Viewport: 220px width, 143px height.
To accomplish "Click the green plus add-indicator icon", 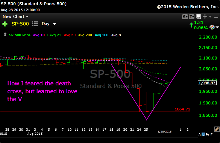I will tap(5, 24).
